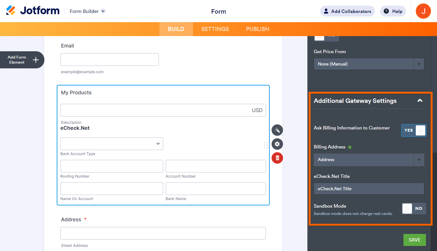Click the Bank Name field
The width and height of the screenshot is (437, 251).
point(216,189)
